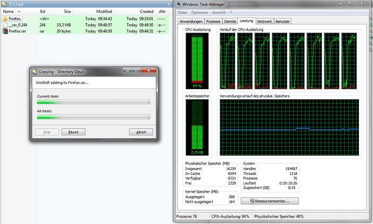Sort file list by Created column
The width and height of the screenshot is (373, 224).
[x=135, y=11]
